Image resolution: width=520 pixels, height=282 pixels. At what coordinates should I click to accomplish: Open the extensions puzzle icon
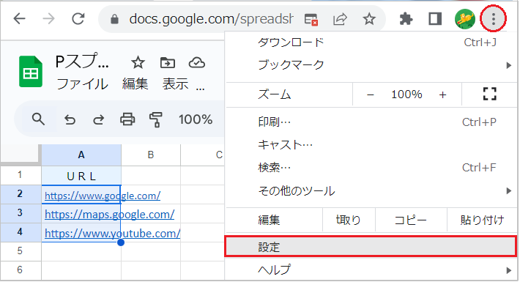coord(406,19)
